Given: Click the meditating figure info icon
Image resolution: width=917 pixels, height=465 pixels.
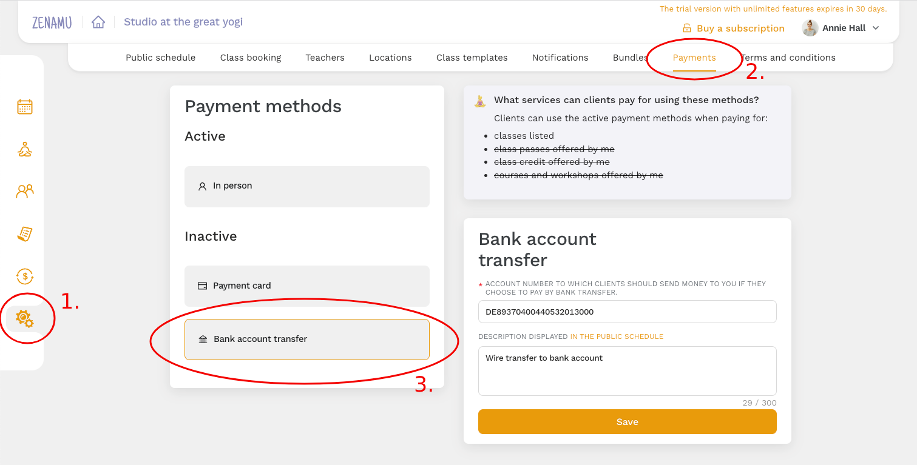Looking at the screenshot, I should pos(480,101).
